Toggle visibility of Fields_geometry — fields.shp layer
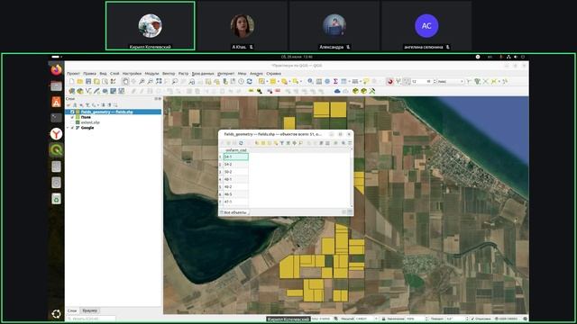Screen dimensions: 577x324 [x=72, y=112]
